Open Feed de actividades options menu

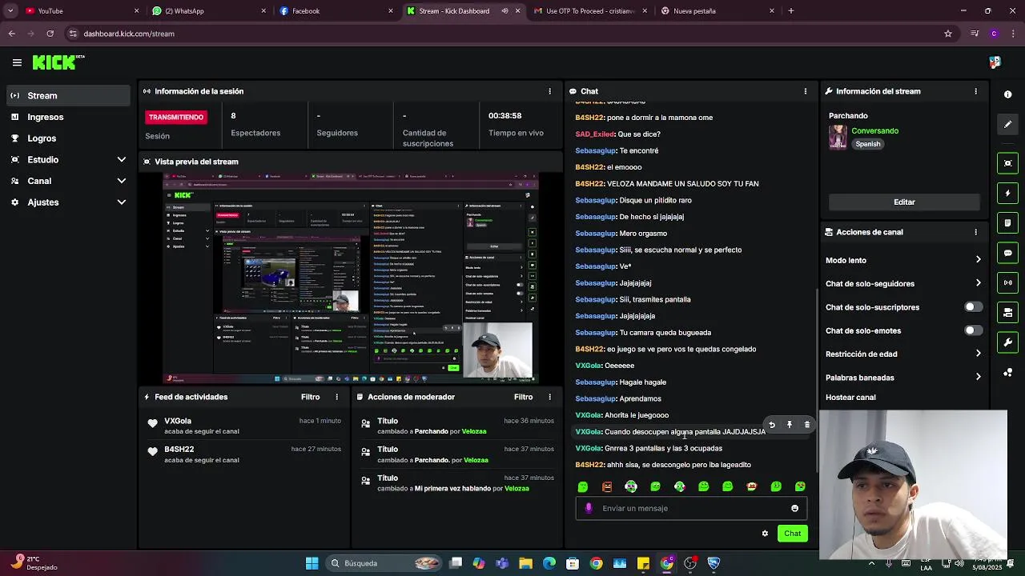click(337, 397)
